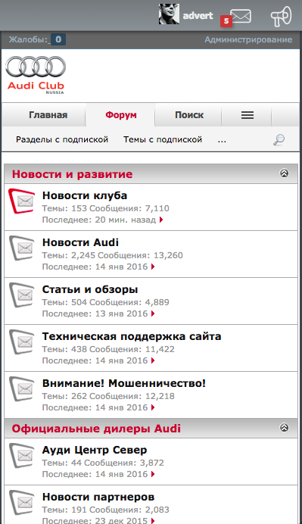Switch to the Форум tab
302x524 pixels.
[x=121, y=115]
